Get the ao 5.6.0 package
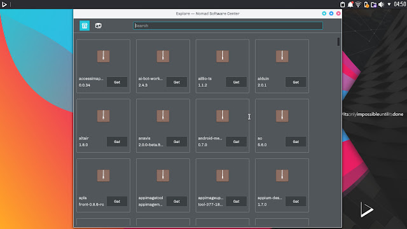Image resolution: width=407 pixels, height=229 pixels. point(296,142)
